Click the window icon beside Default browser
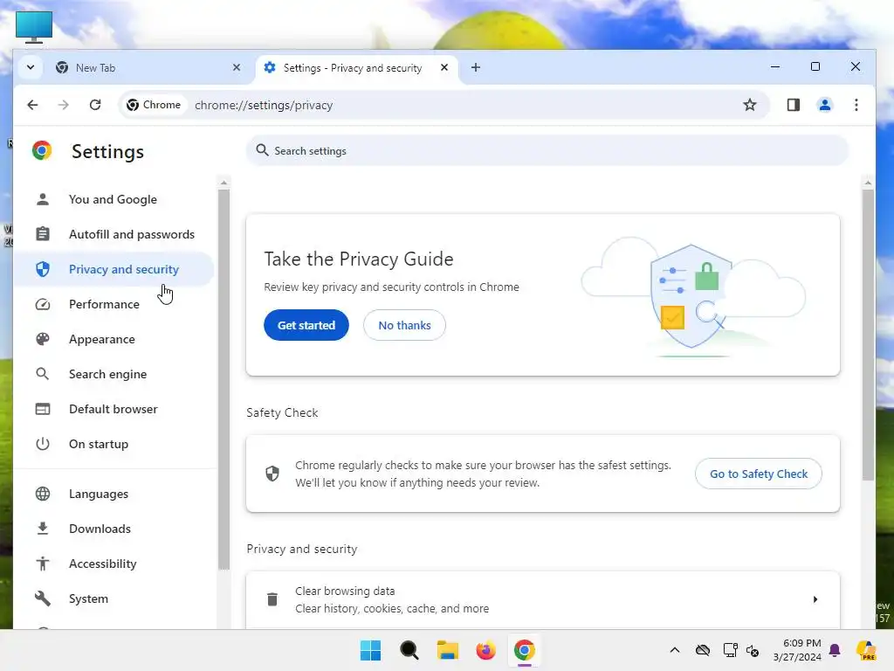Viewport: 894px width, 671px height. point(43,409)
